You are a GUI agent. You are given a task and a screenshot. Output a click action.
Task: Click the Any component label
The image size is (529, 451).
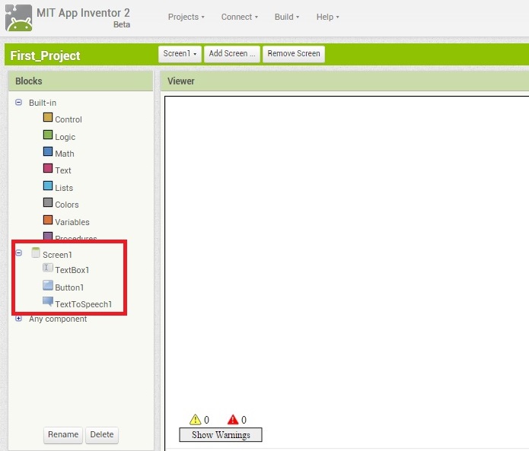tap(58, 319)
